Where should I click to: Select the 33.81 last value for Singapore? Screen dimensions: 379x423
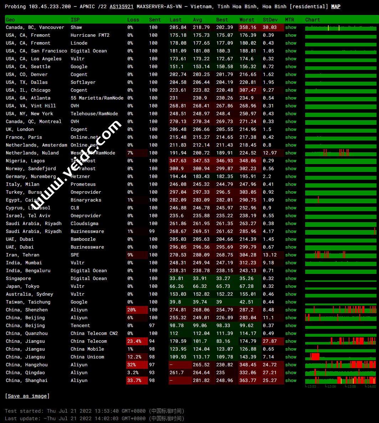(180, 279)
